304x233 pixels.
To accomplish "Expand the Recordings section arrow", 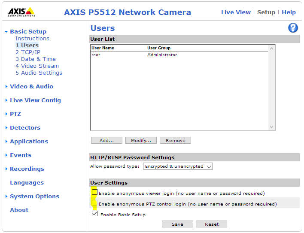I will pos(6,169).
